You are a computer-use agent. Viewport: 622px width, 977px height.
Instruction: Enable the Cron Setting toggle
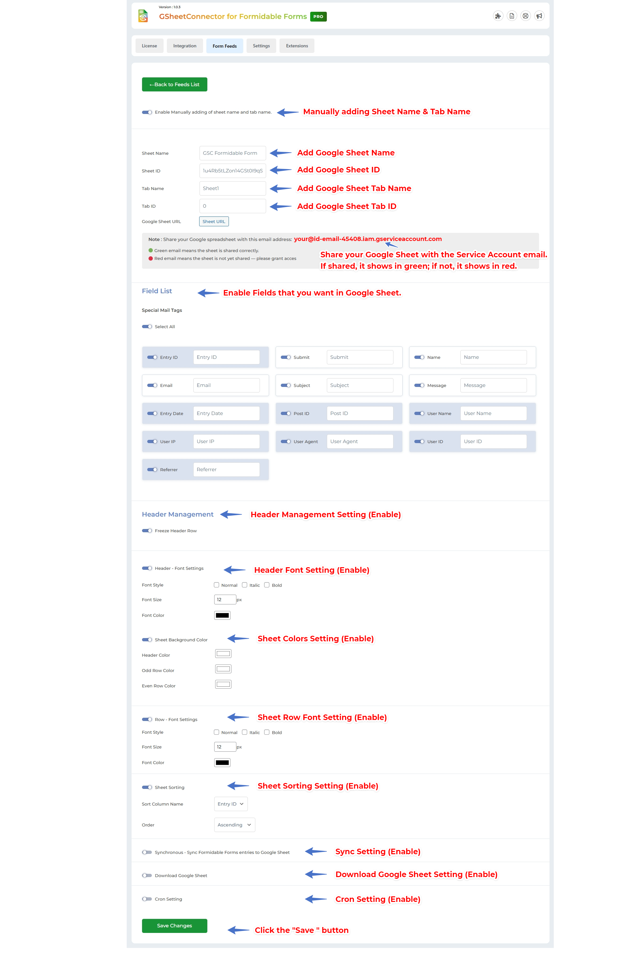(x=147, y=899)
